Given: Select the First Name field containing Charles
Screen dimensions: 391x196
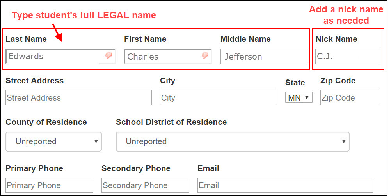Looking at the screenshot, I should (x=168, y=56).
